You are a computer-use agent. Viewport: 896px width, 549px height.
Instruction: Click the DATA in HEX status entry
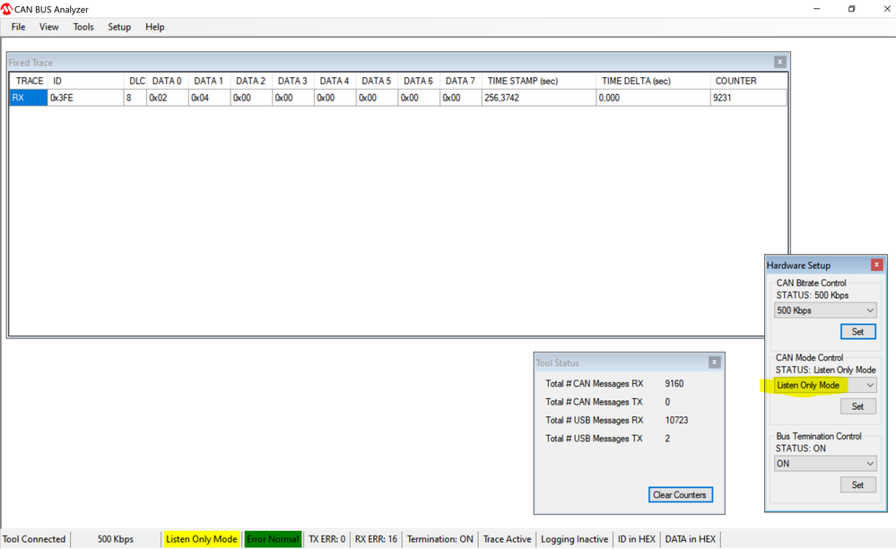click(691, 539)
